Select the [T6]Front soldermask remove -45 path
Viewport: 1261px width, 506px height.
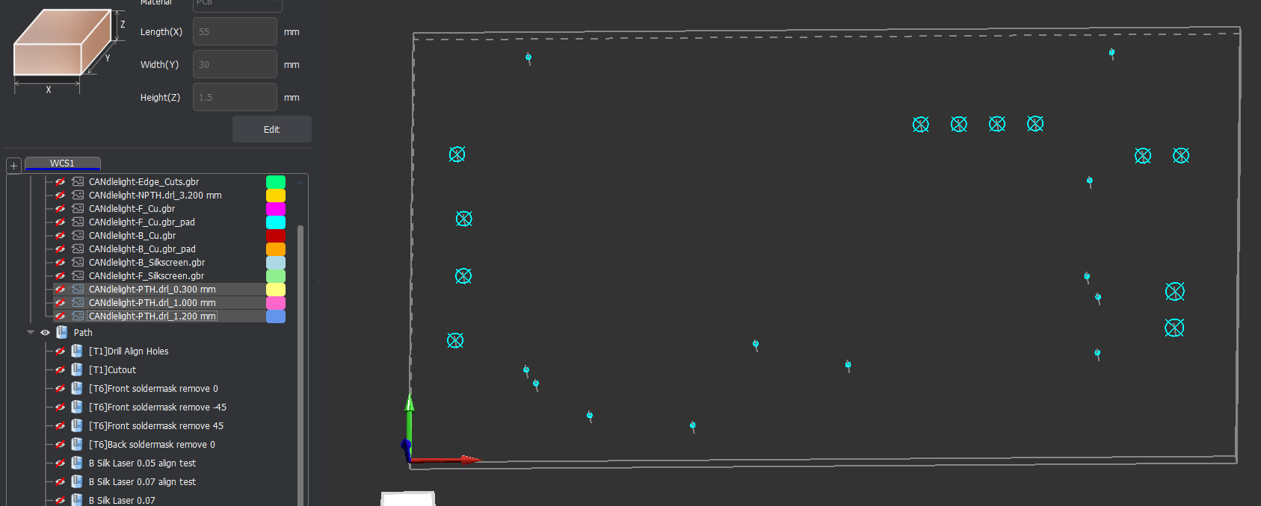pos(157,407)
